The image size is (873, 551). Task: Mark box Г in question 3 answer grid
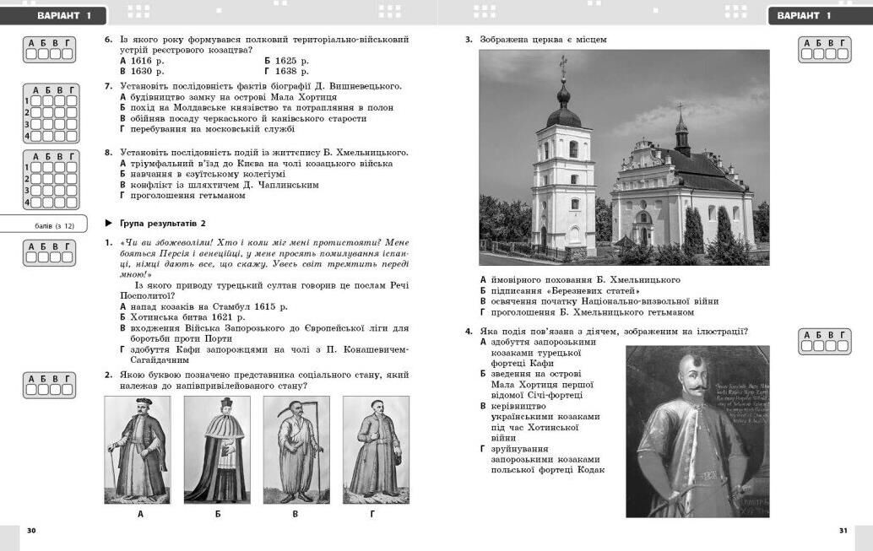click(842, 54)
